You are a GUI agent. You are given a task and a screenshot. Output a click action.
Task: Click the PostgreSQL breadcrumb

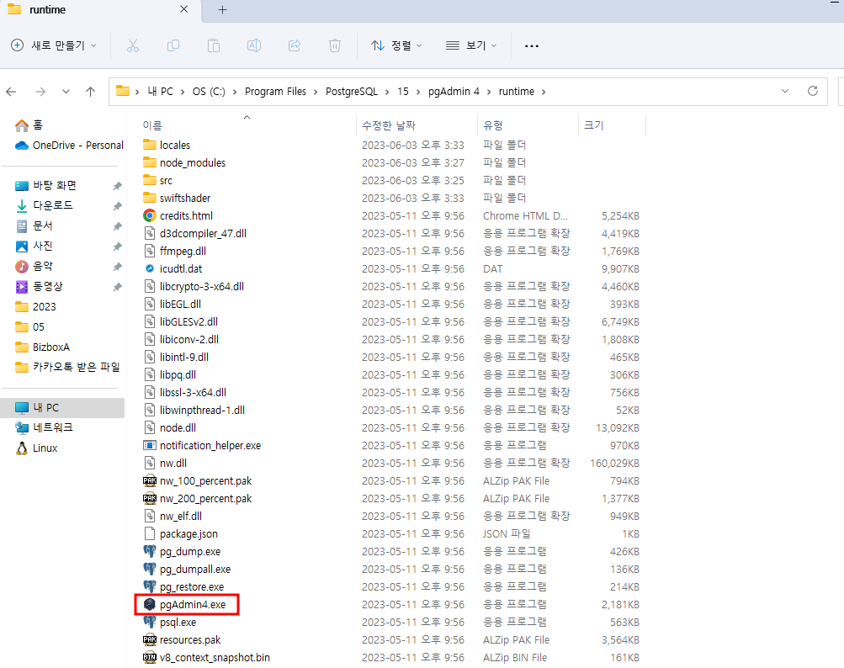pyautogui.click(x=352, y=92)
